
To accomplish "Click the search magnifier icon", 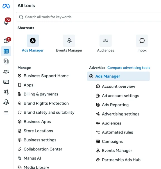I will pyautogui.click(x=21, y=17).
